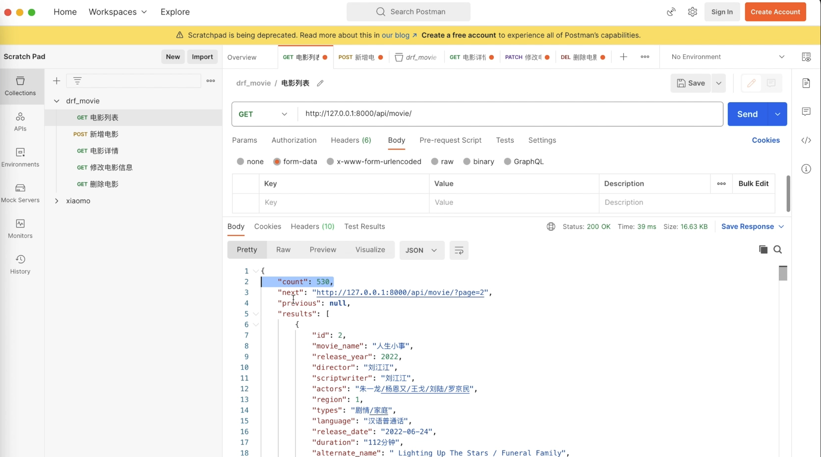This screenshot has width=821, height=457.
Task: Open the Mock Servers sidebar panel
Action: pos(20,193)
